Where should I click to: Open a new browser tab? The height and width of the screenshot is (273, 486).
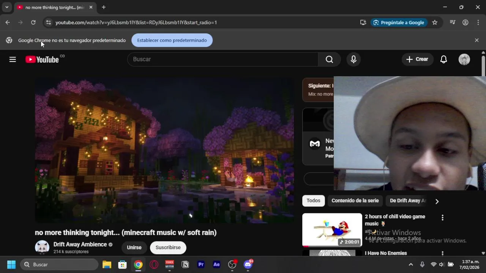point(104,7)
